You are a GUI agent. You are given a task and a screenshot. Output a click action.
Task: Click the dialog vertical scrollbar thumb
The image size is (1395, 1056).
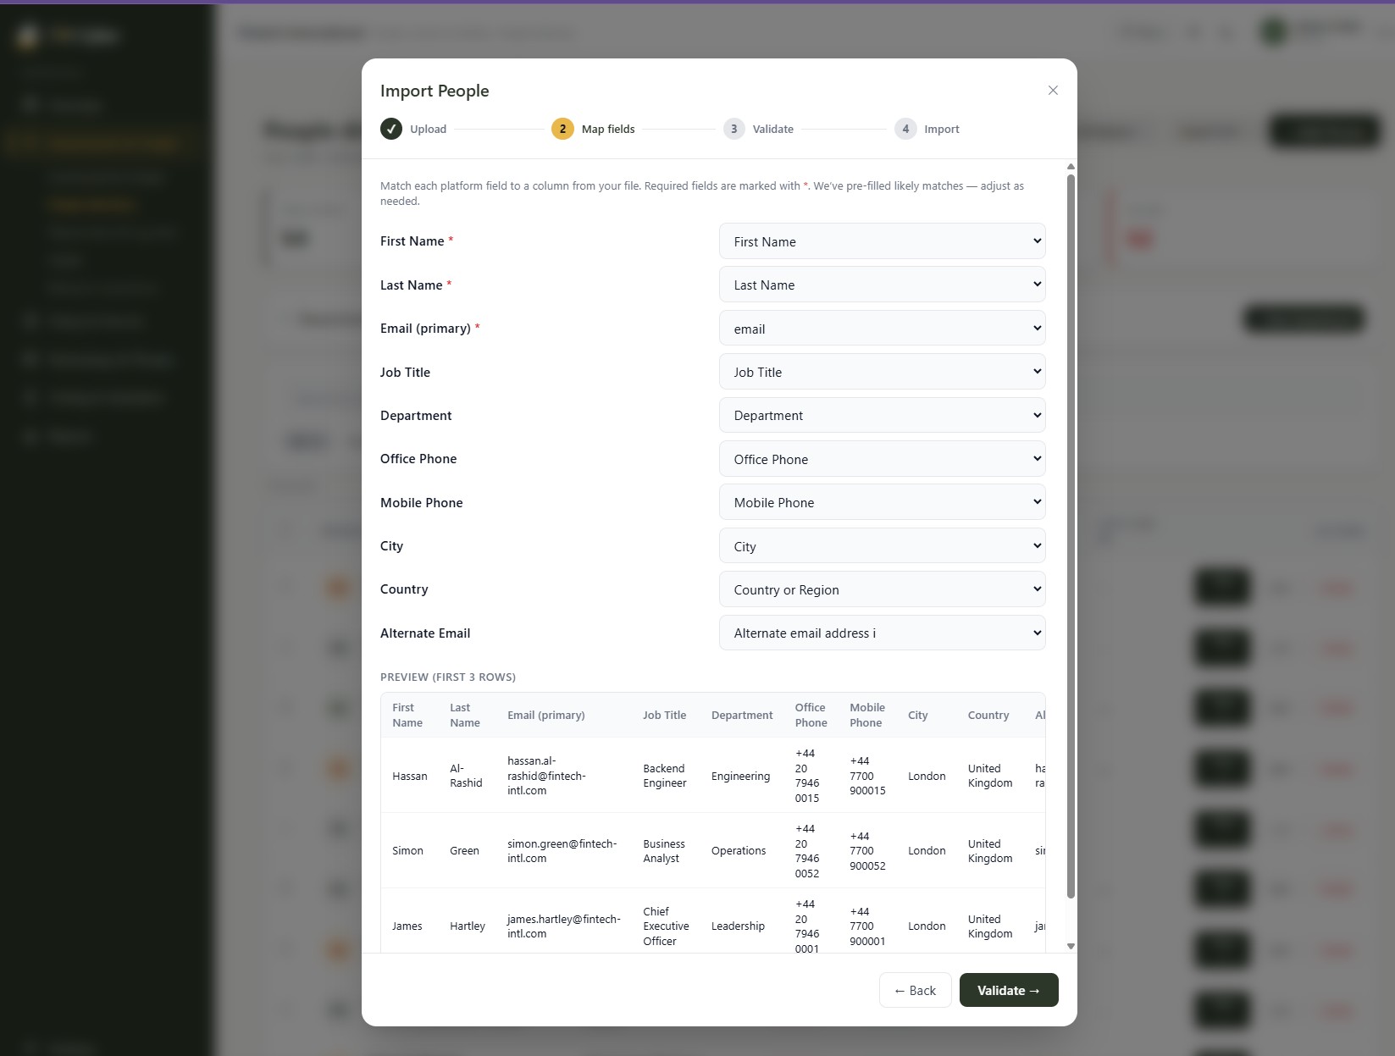click(x=1071, y=536)
